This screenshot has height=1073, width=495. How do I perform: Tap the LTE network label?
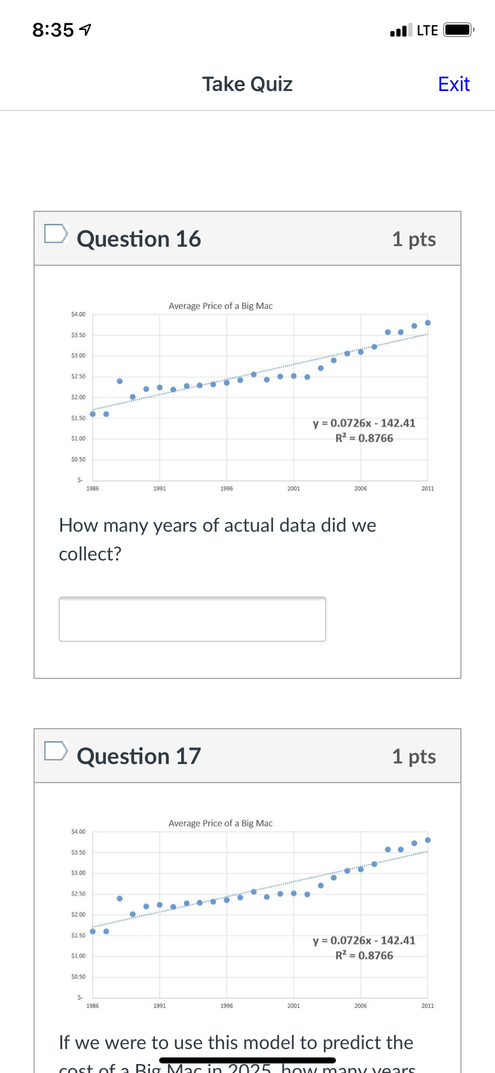pyautogui.click(x=428, y=29)
